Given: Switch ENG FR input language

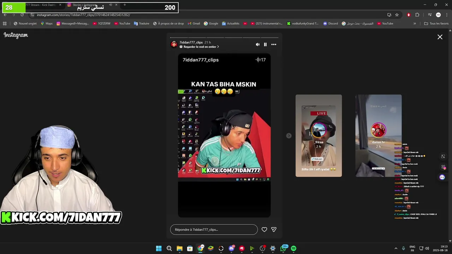Looking at the screenshot, I should [x=412, y=248].
